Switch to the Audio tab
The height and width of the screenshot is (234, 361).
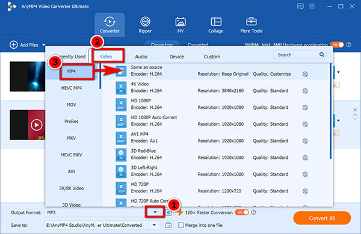tap(141, 57)
